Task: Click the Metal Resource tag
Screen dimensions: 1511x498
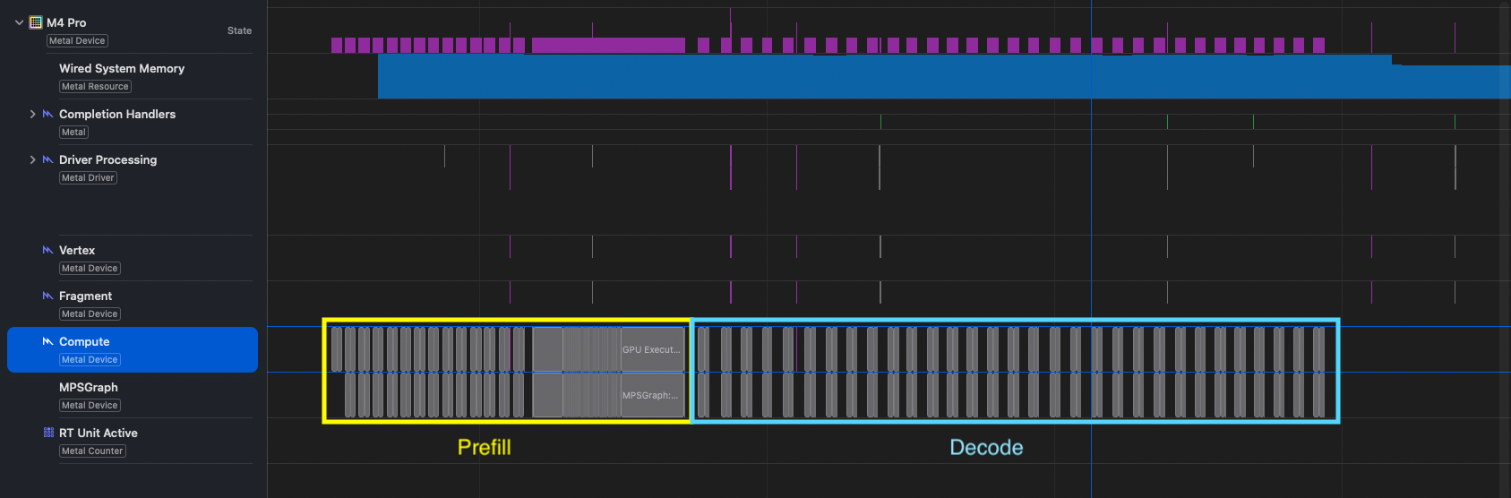Action: [x=95, y=87]
